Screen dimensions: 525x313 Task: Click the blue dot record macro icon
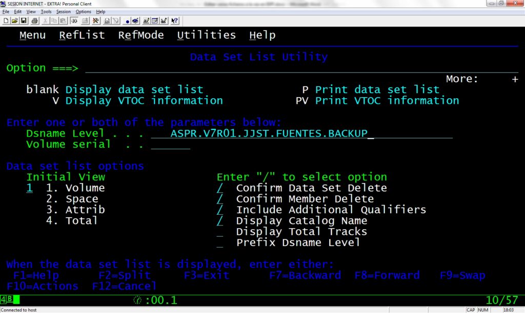pos(127,21)
